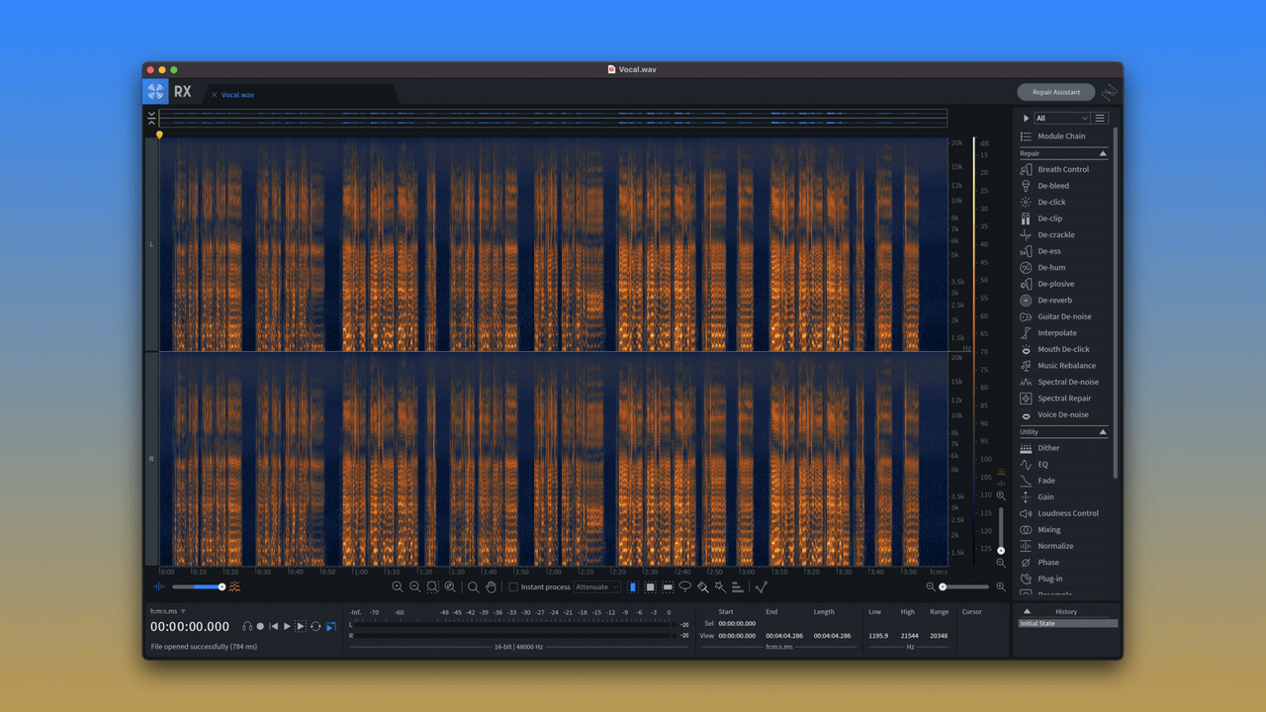This screenshot has height=712, width=1266.
Task: Collapse the waveform overview strip
Action: coord(151,118)
